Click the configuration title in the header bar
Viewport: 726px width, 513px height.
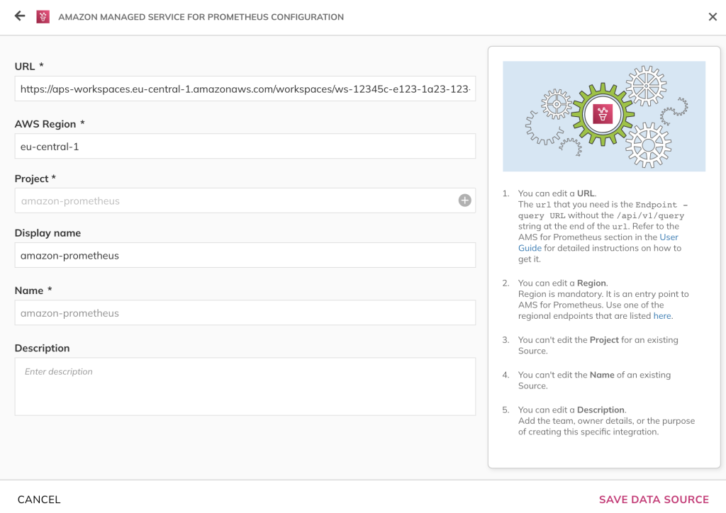(201, 16)
